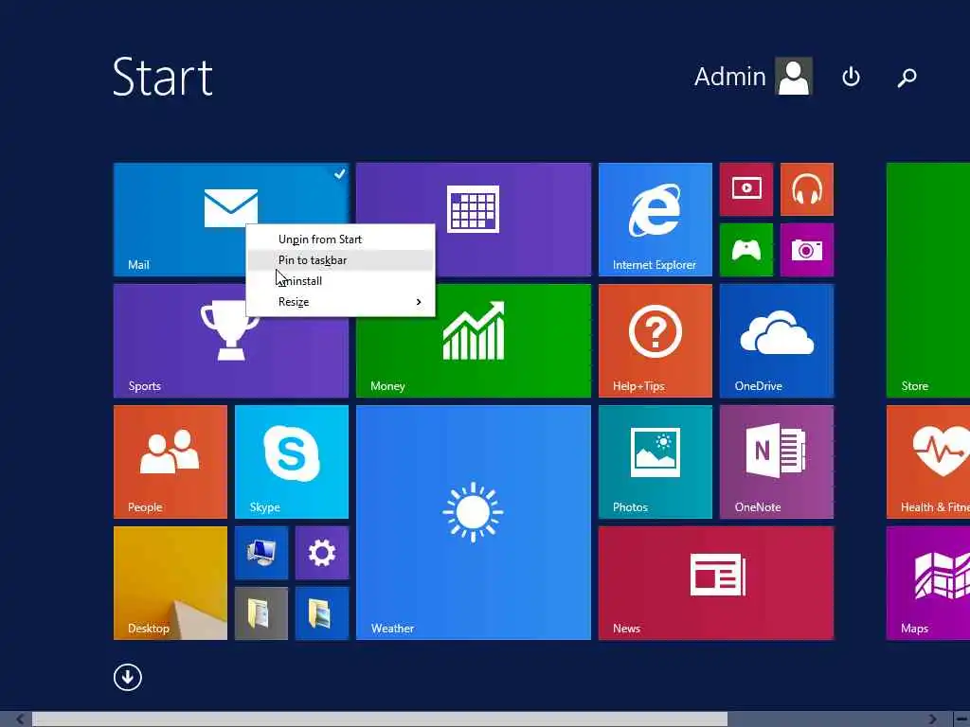The image size is (970, 727).
Task: Click the Search magnifier icon
Action: click(907, 78)
